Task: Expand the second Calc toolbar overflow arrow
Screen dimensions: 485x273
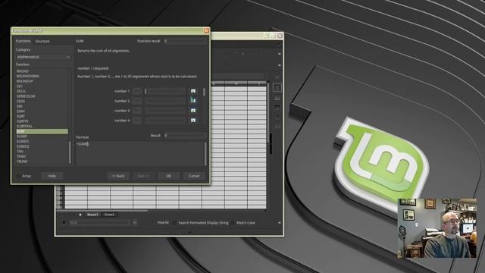Action: pyautogui.click(x=280, y=65)
